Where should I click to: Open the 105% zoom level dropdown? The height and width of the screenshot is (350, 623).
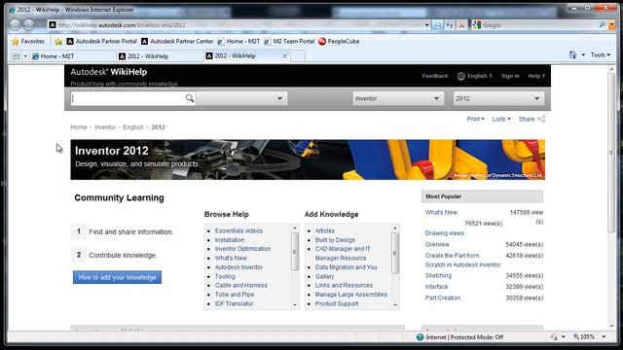pos(604,337)
